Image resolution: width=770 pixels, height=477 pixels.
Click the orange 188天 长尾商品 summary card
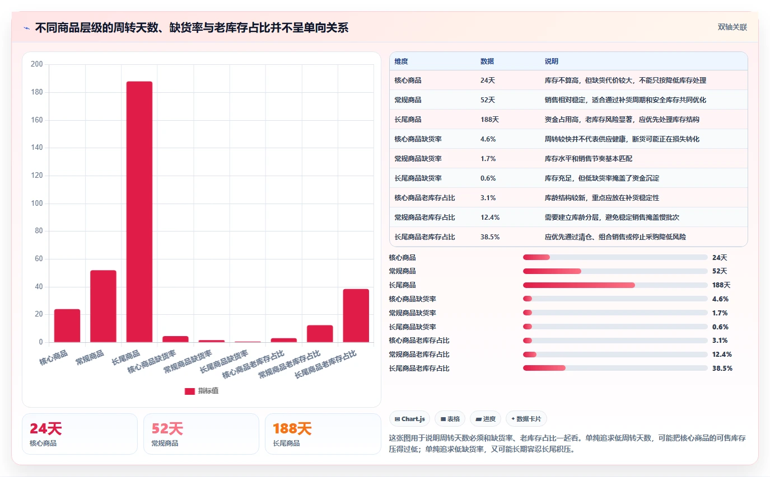[323, 434]
